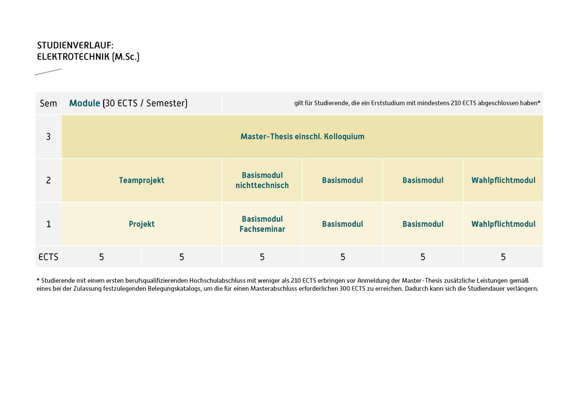
Task: Click semester number 2 cell
Action: 48,180
